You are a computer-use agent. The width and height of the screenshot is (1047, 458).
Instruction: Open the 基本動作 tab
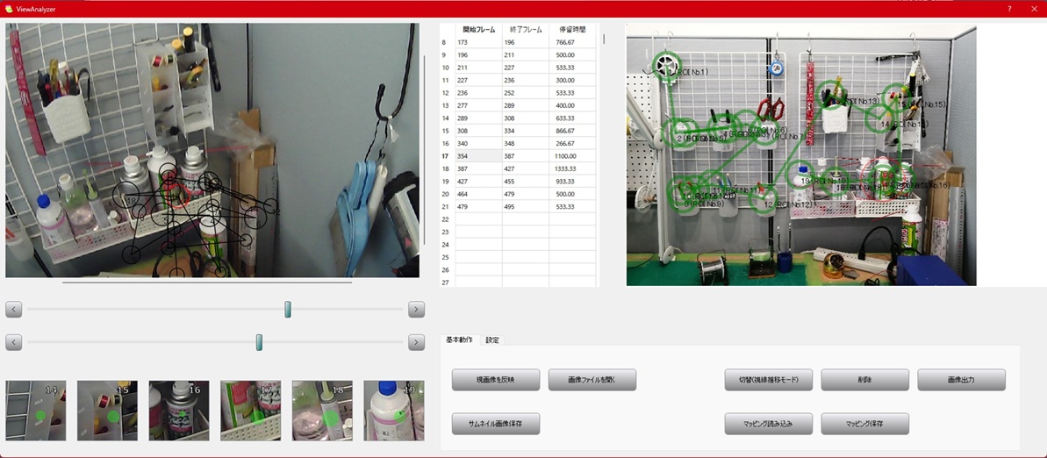[x=458, y=340]
